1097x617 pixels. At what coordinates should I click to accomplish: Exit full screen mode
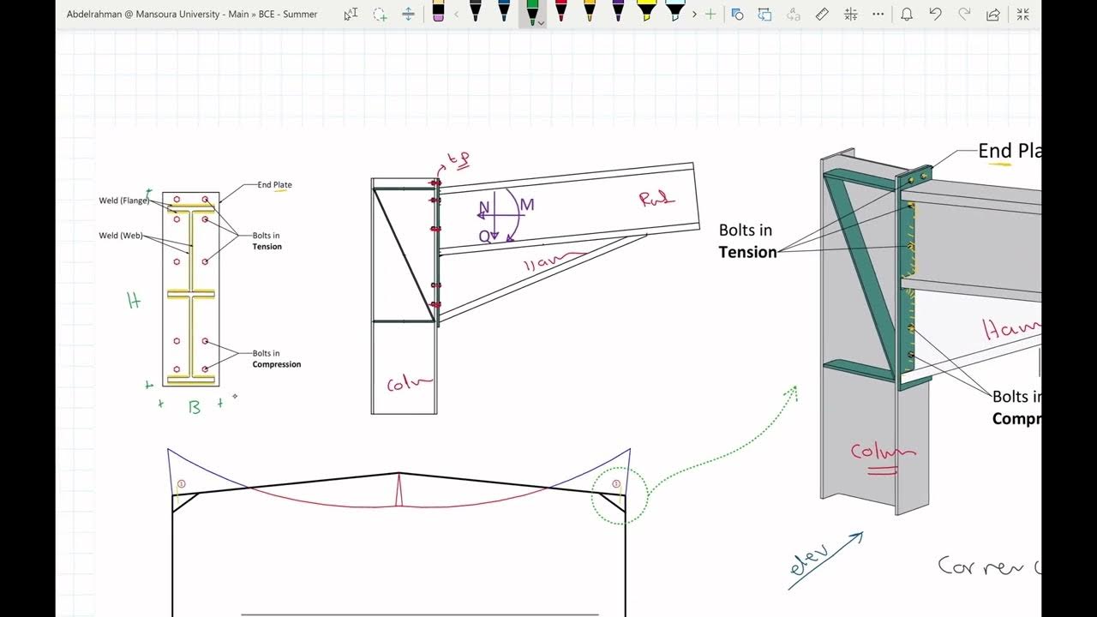[1023, 14]
